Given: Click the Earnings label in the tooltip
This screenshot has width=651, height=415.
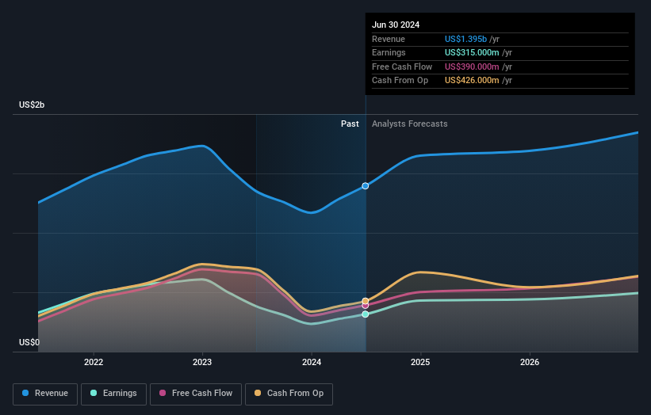Looking at the screenshot, I should tap(389, 52).
